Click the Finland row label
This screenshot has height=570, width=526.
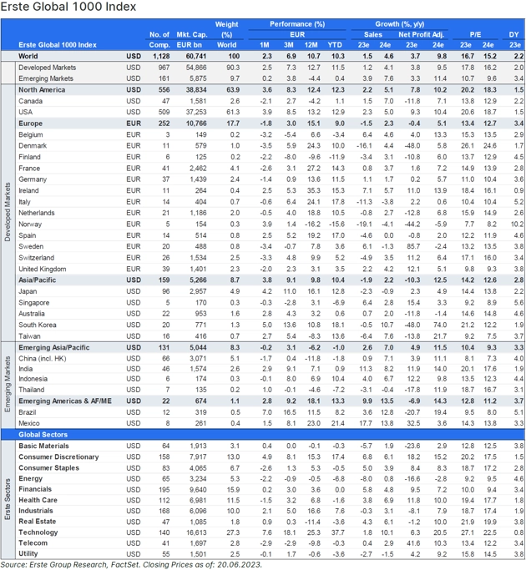pyautogui.click(x=29, y=157)
